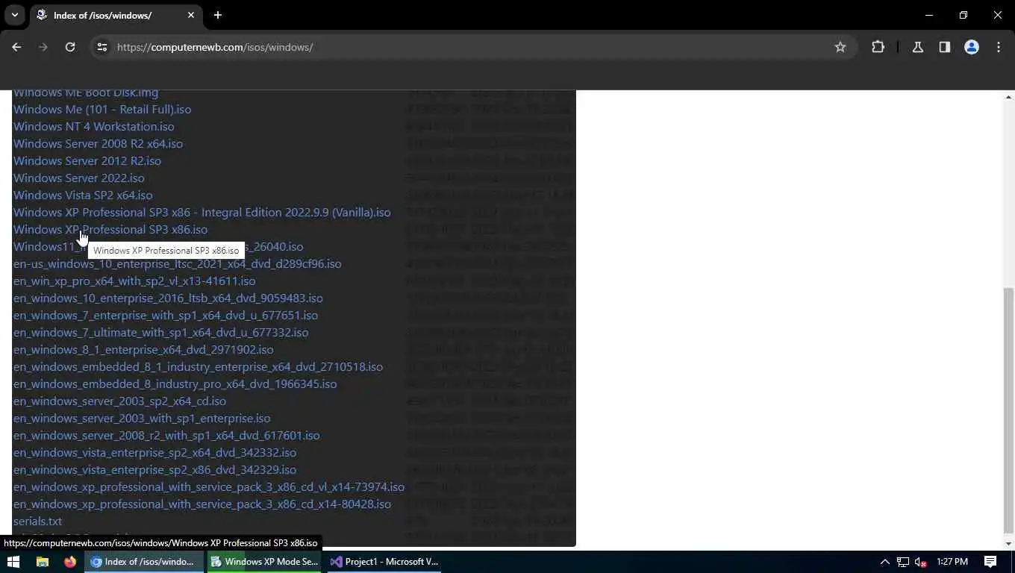Screen dimensions: 1015x573
Task: Click the page vertical scrollbar thumb
Action: (1009, 410)
